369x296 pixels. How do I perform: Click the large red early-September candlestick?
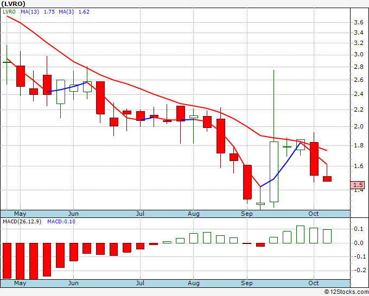247,182
